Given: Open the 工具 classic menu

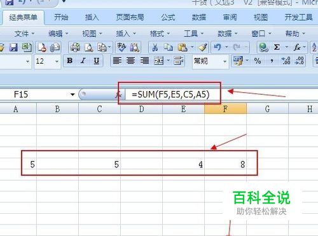Looking at the screenshot, I should [x=193, y=34].
